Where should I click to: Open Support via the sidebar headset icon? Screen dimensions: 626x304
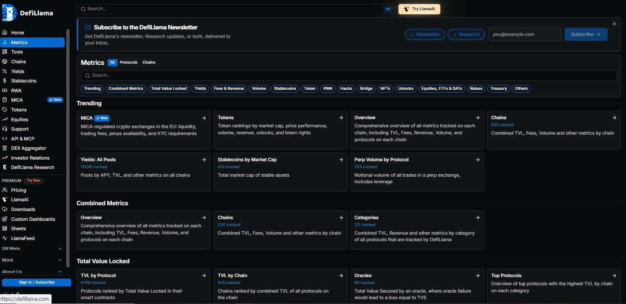click(x=5, y=129)
